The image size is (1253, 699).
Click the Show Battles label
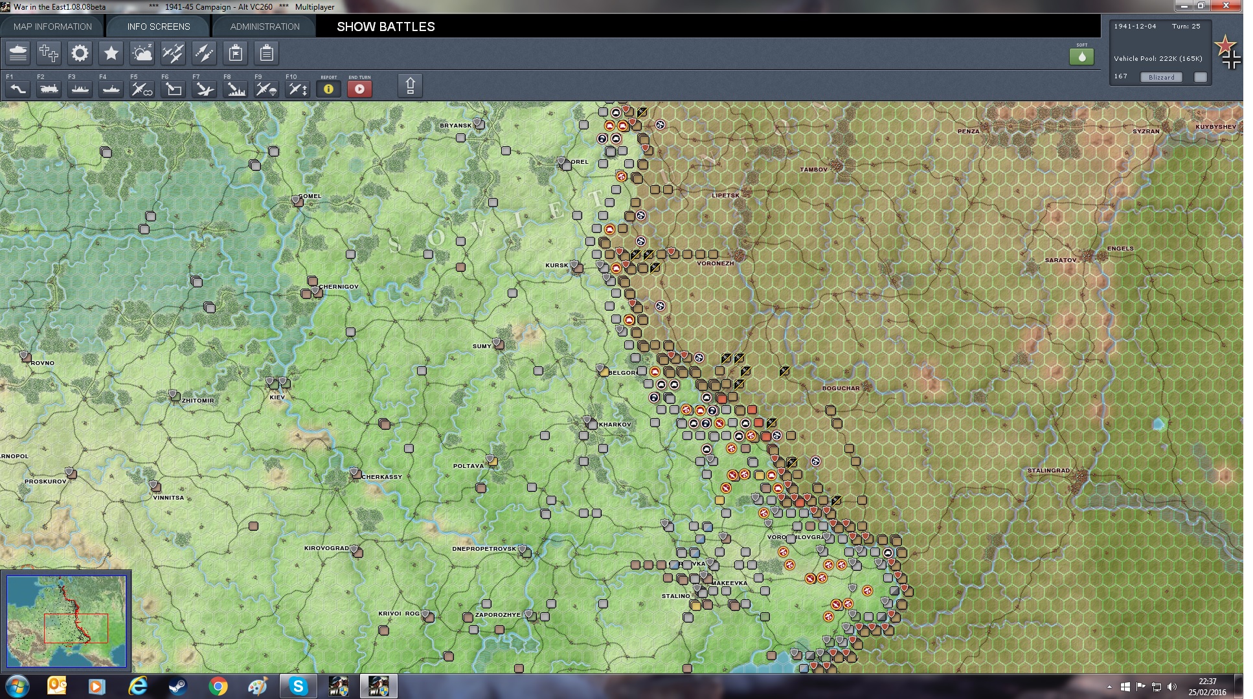[386, 27]
